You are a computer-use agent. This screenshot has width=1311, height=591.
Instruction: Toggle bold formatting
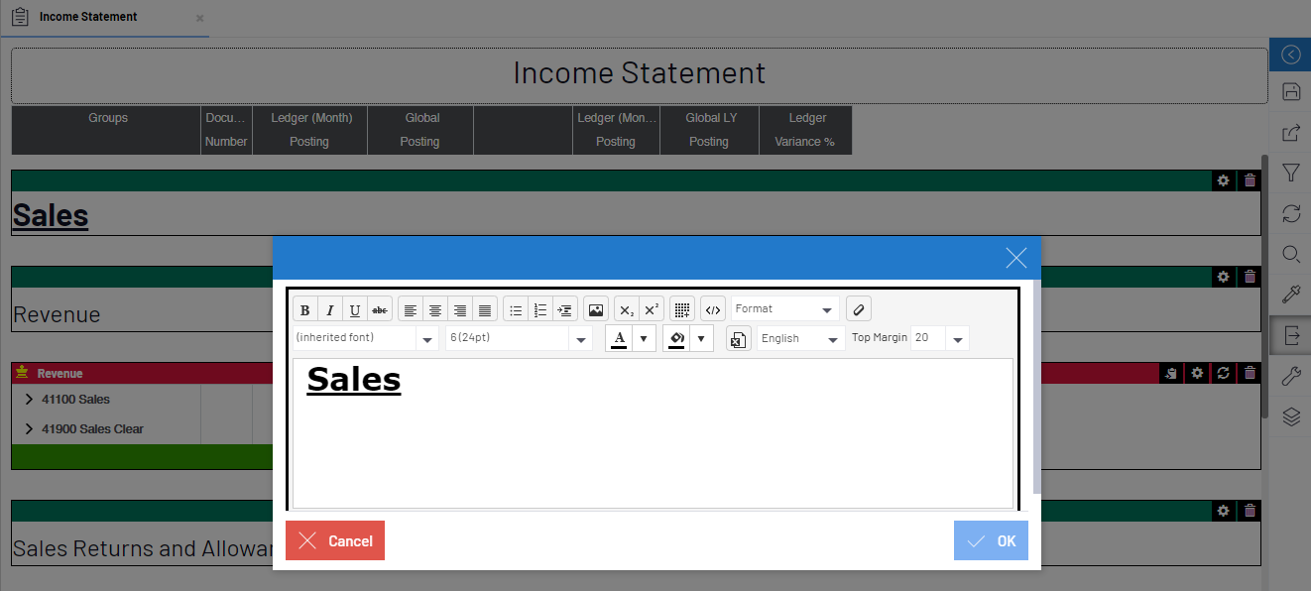[x=305, y=309]
